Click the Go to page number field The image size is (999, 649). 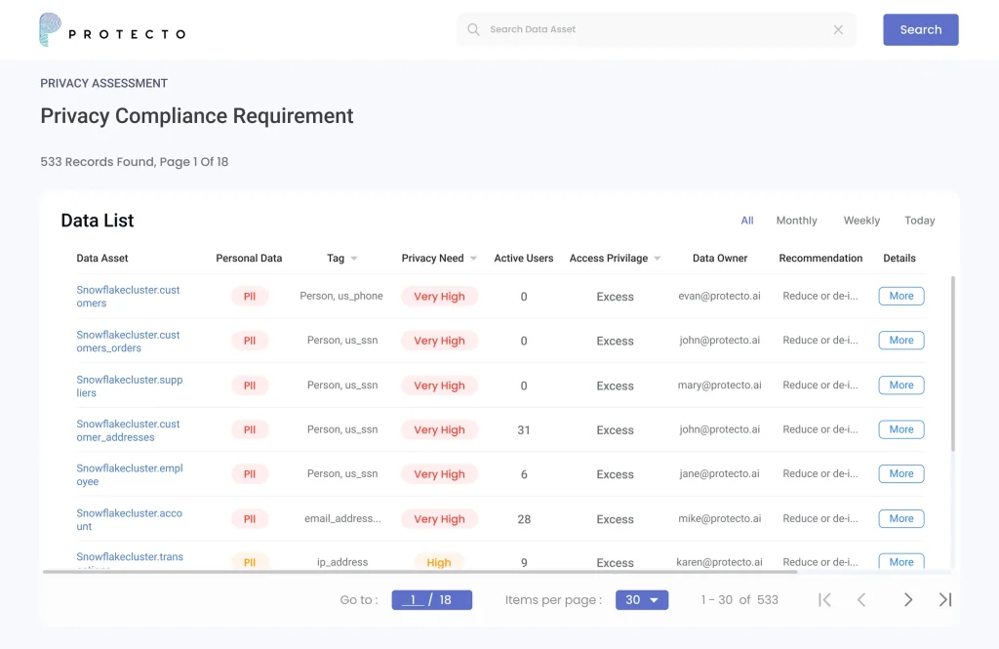tap(414, 600)
